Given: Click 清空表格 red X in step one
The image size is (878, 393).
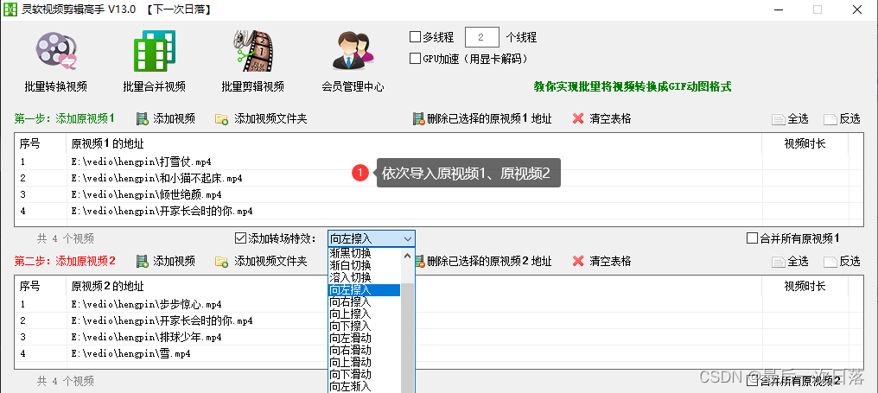Looking at the screenshot, I should [578, 118].
